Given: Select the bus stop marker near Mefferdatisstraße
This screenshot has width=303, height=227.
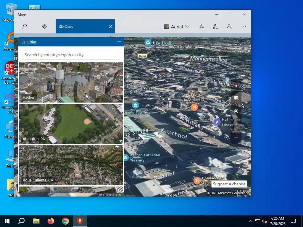Looking at the screenshot, I should point(227,80).
